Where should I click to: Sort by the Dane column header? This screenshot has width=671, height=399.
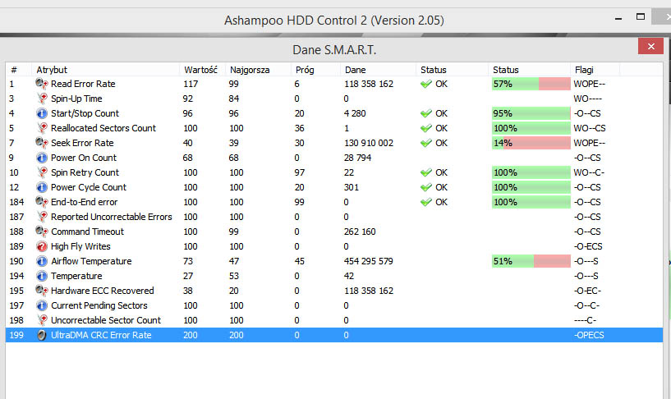pos(379,70)
